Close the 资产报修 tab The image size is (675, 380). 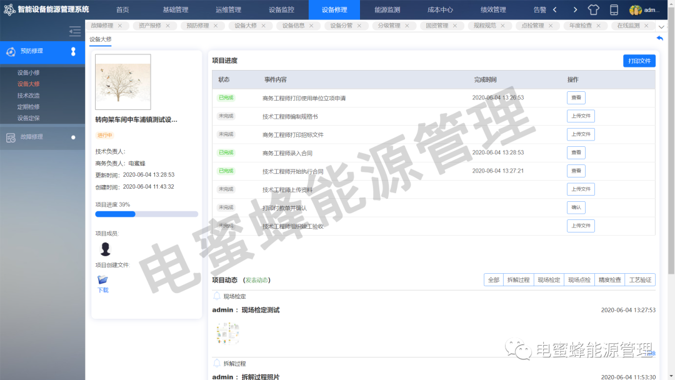tap(168, 26)
